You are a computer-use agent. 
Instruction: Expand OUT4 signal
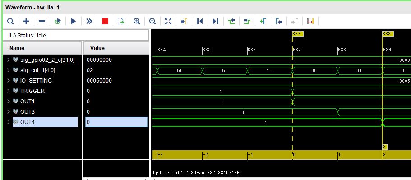[9, 122]
